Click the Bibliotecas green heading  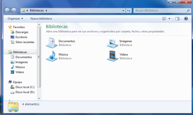[57, 27]
